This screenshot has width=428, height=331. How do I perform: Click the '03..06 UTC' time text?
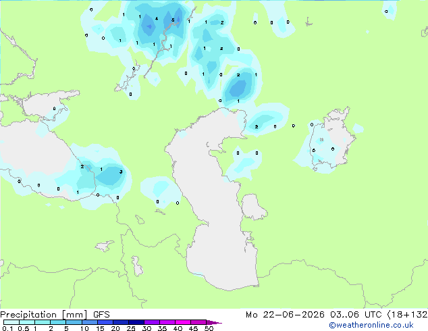(356, 315)
